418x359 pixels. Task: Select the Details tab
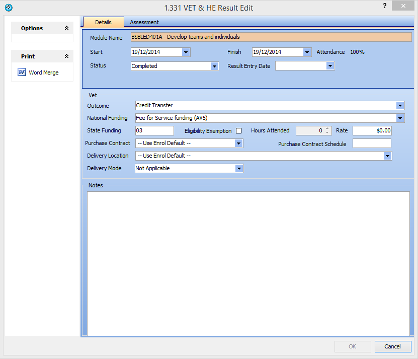click(x=103, y=22)
